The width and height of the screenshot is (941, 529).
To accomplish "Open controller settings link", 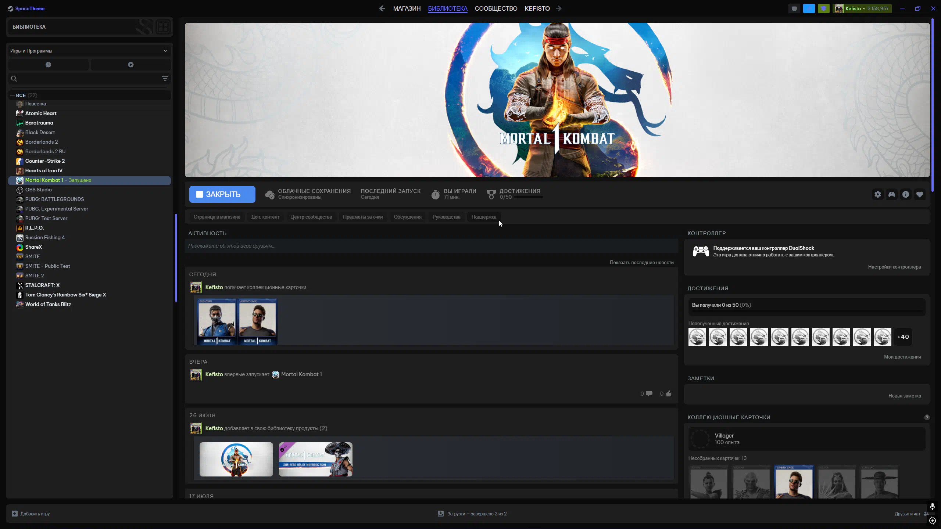I will click(894, 267).
